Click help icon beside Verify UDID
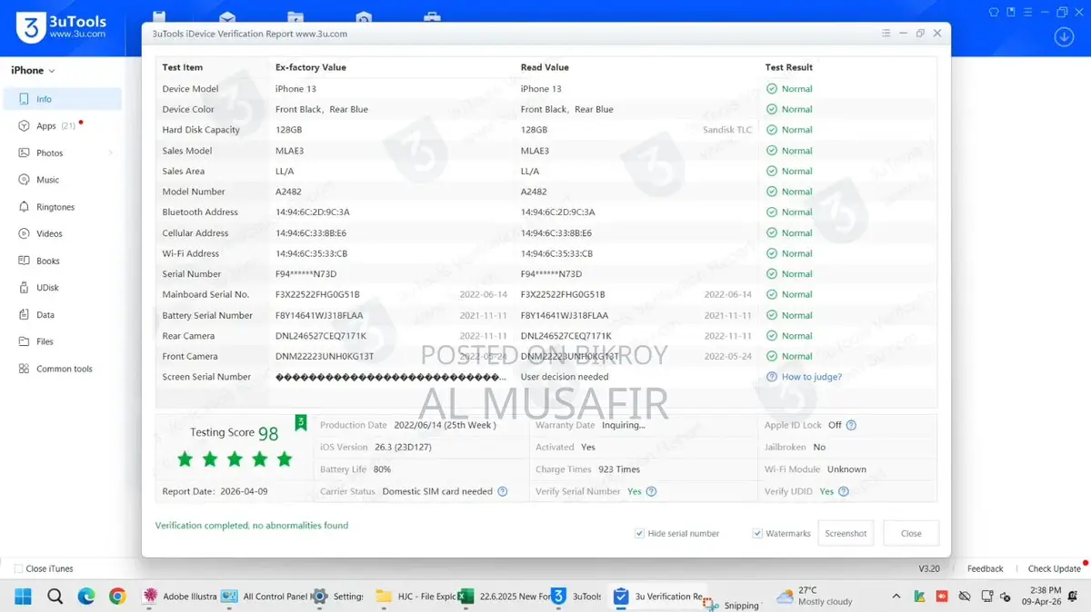The width and height of the screenshot is (1091, 612). [x=844, y=491]
